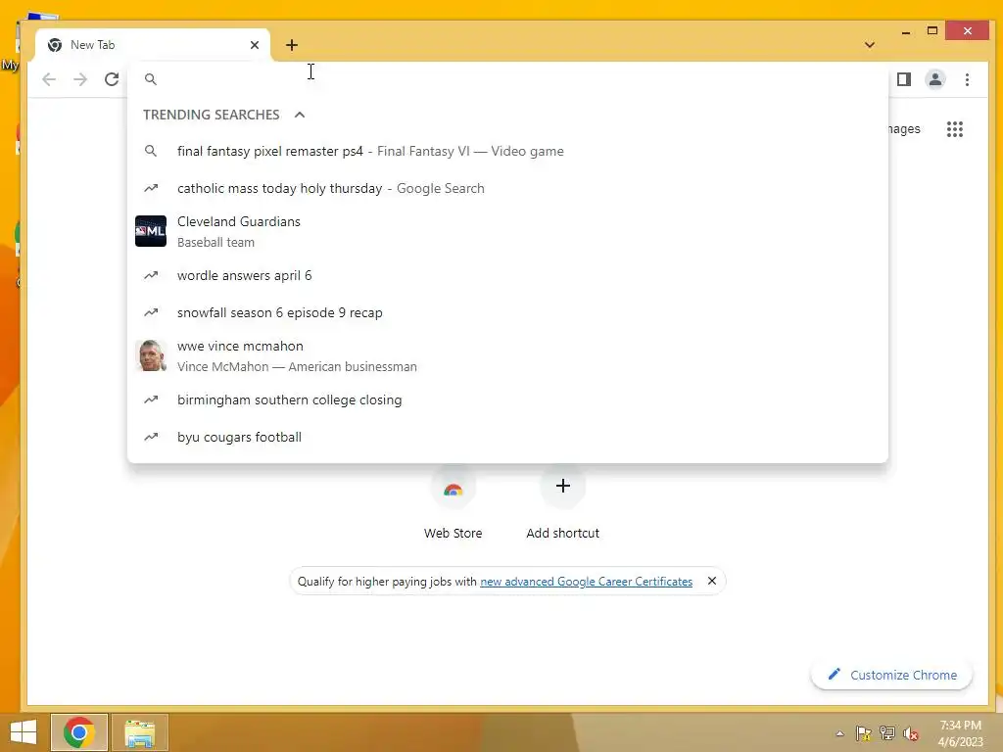1003x752 pixels.
Task: Select birmingham southern college closing suggestion
Action: (x=507, y=399)
